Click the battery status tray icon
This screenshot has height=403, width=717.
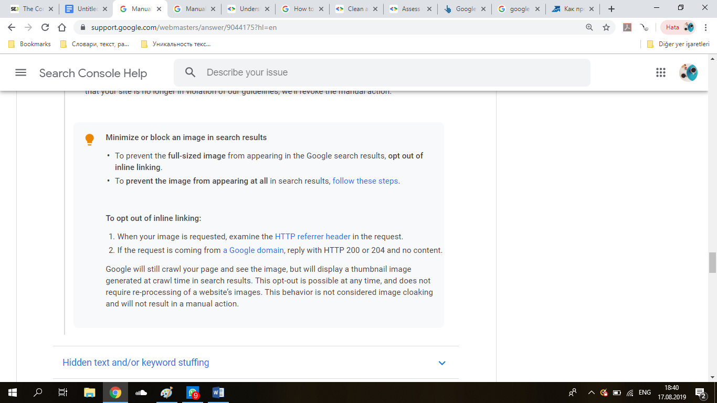(x=617, y=393)
